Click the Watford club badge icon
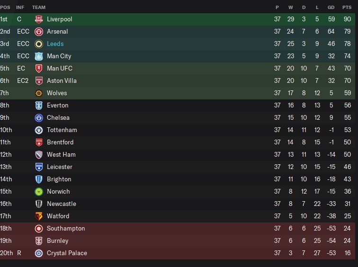The width and height of the screenshot is (358, 267). 39,216
